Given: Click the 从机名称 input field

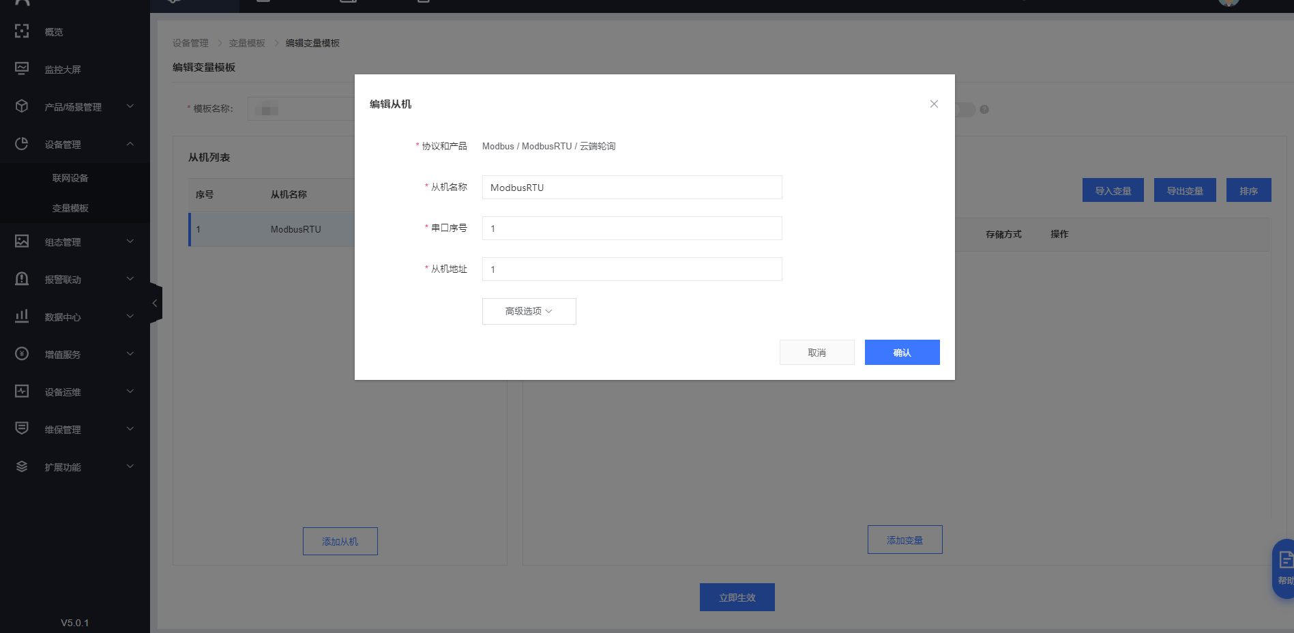Looking at the screenshot, I should 632,188.
